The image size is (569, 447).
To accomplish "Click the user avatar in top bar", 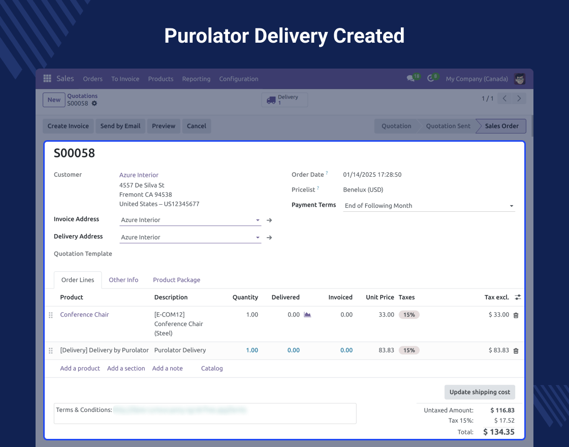I will (x=520, y=79).
